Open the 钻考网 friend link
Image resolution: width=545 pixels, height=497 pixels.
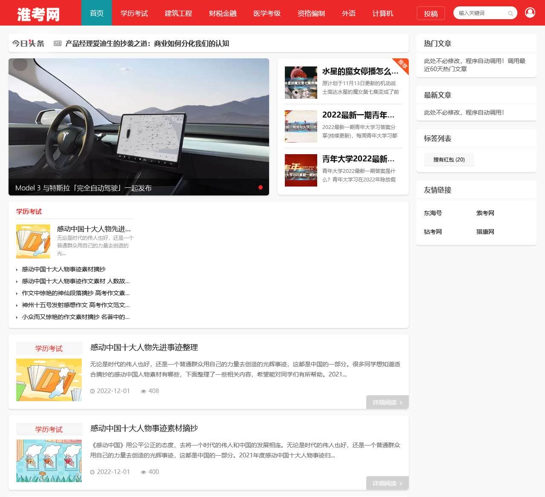(x=433, y=232)
